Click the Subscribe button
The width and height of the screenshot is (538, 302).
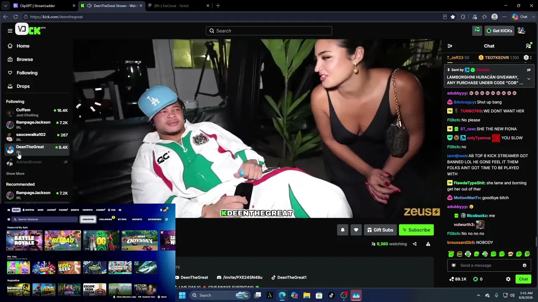[x=416, y=230]
